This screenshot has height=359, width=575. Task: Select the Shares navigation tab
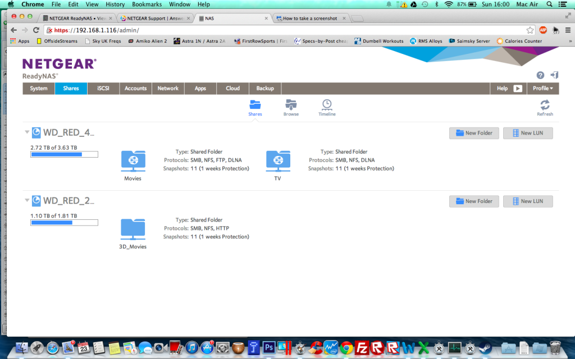(71, 88)
